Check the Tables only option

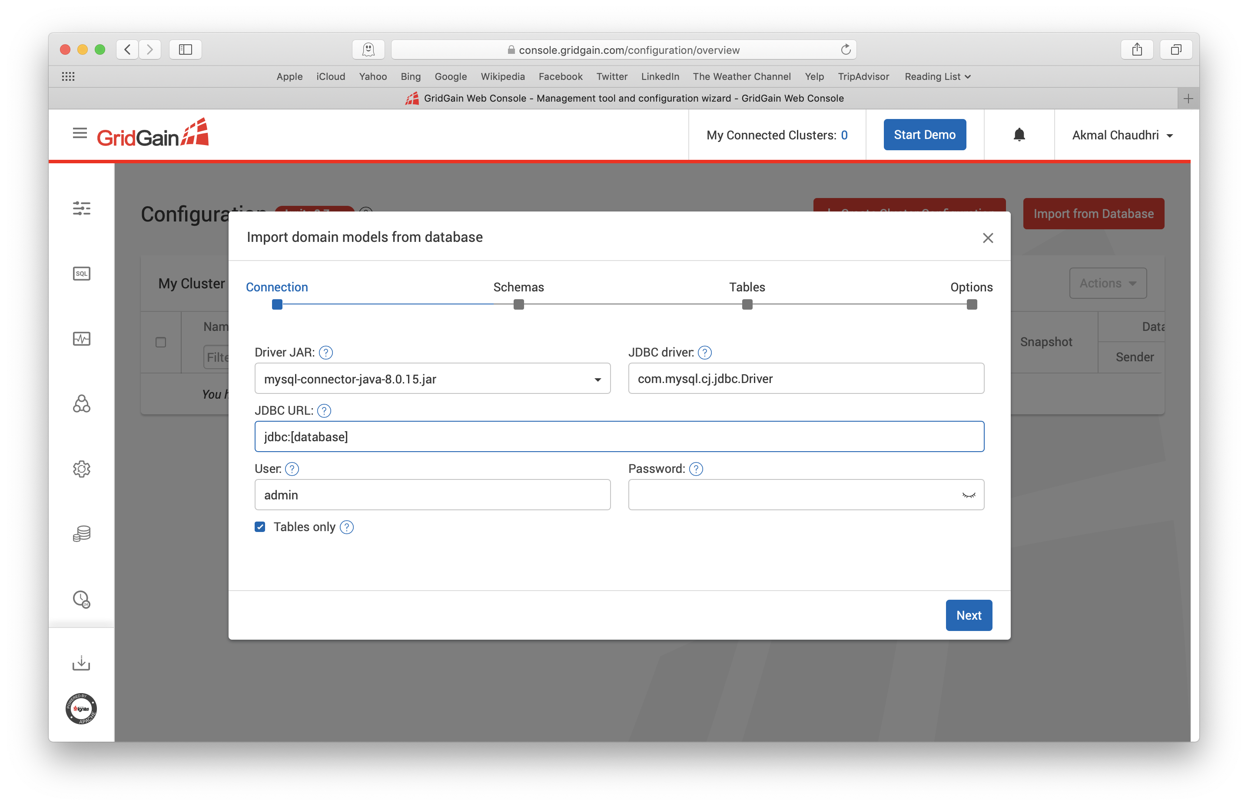coord(260,526)
